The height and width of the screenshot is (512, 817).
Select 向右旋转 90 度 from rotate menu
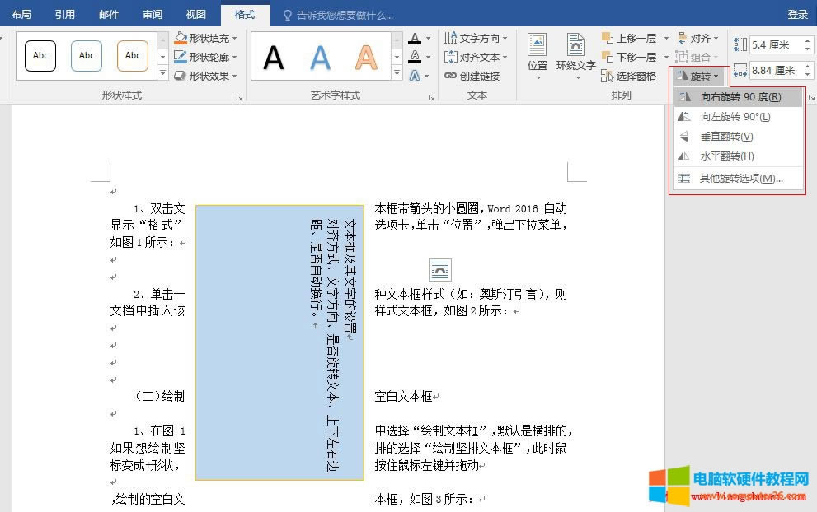click(x=737, y=96)
